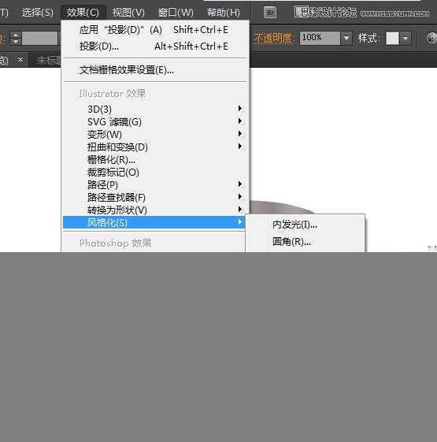Open the 投影(D)... effect dialog
437x442 pixels.
(x=154, y=46)
